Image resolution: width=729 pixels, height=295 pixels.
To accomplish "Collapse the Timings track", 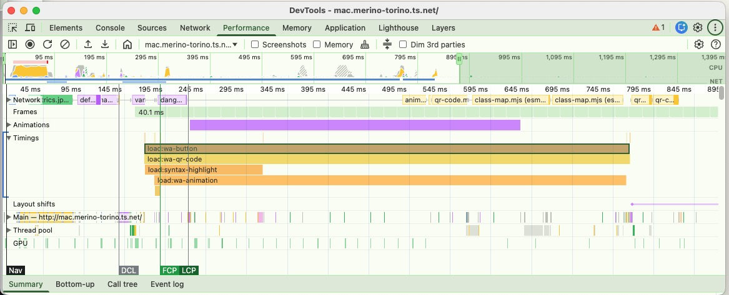I will pos(9,138).
